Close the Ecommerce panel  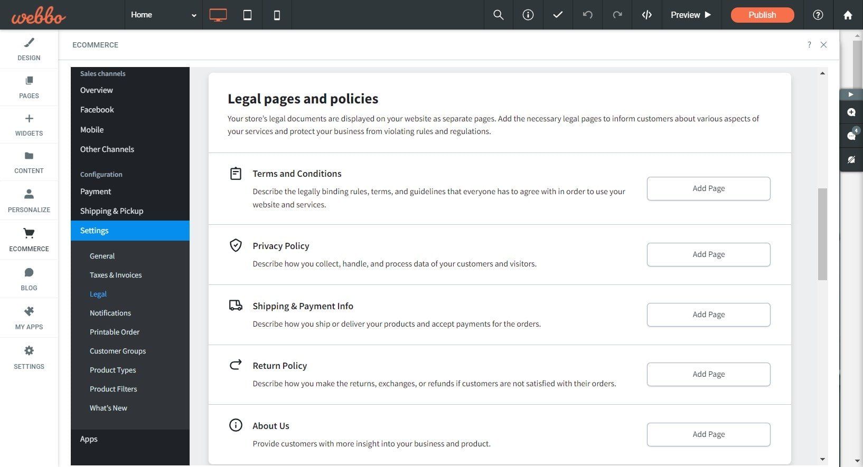(824, 45)
